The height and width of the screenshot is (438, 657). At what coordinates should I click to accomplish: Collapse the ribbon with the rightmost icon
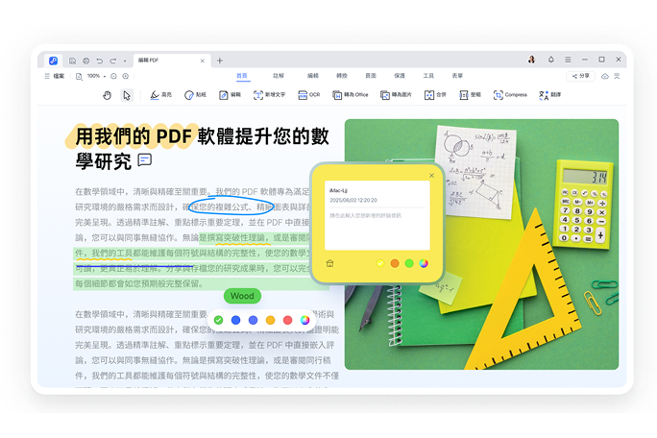617,76
